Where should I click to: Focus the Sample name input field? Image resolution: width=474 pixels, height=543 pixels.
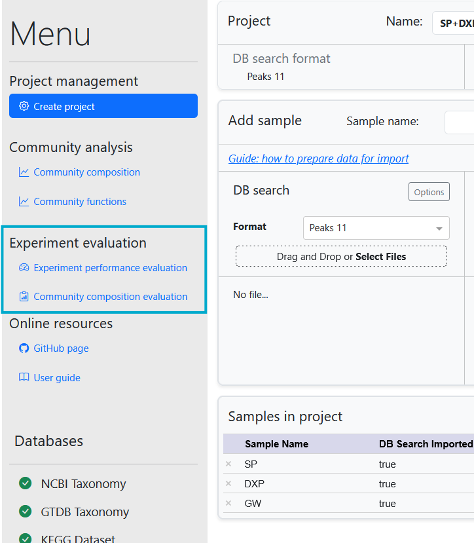pos(460,122)
